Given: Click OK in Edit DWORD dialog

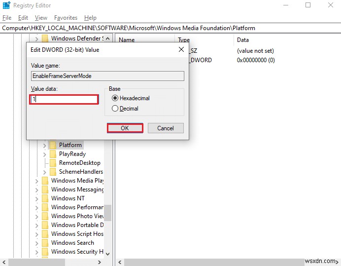Looking at the screenshot, I should [x=125, y=128].
